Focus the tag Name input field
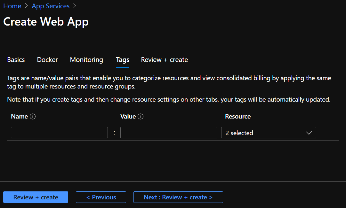Screen dimensions: 346x208 [x=59, y=133]
